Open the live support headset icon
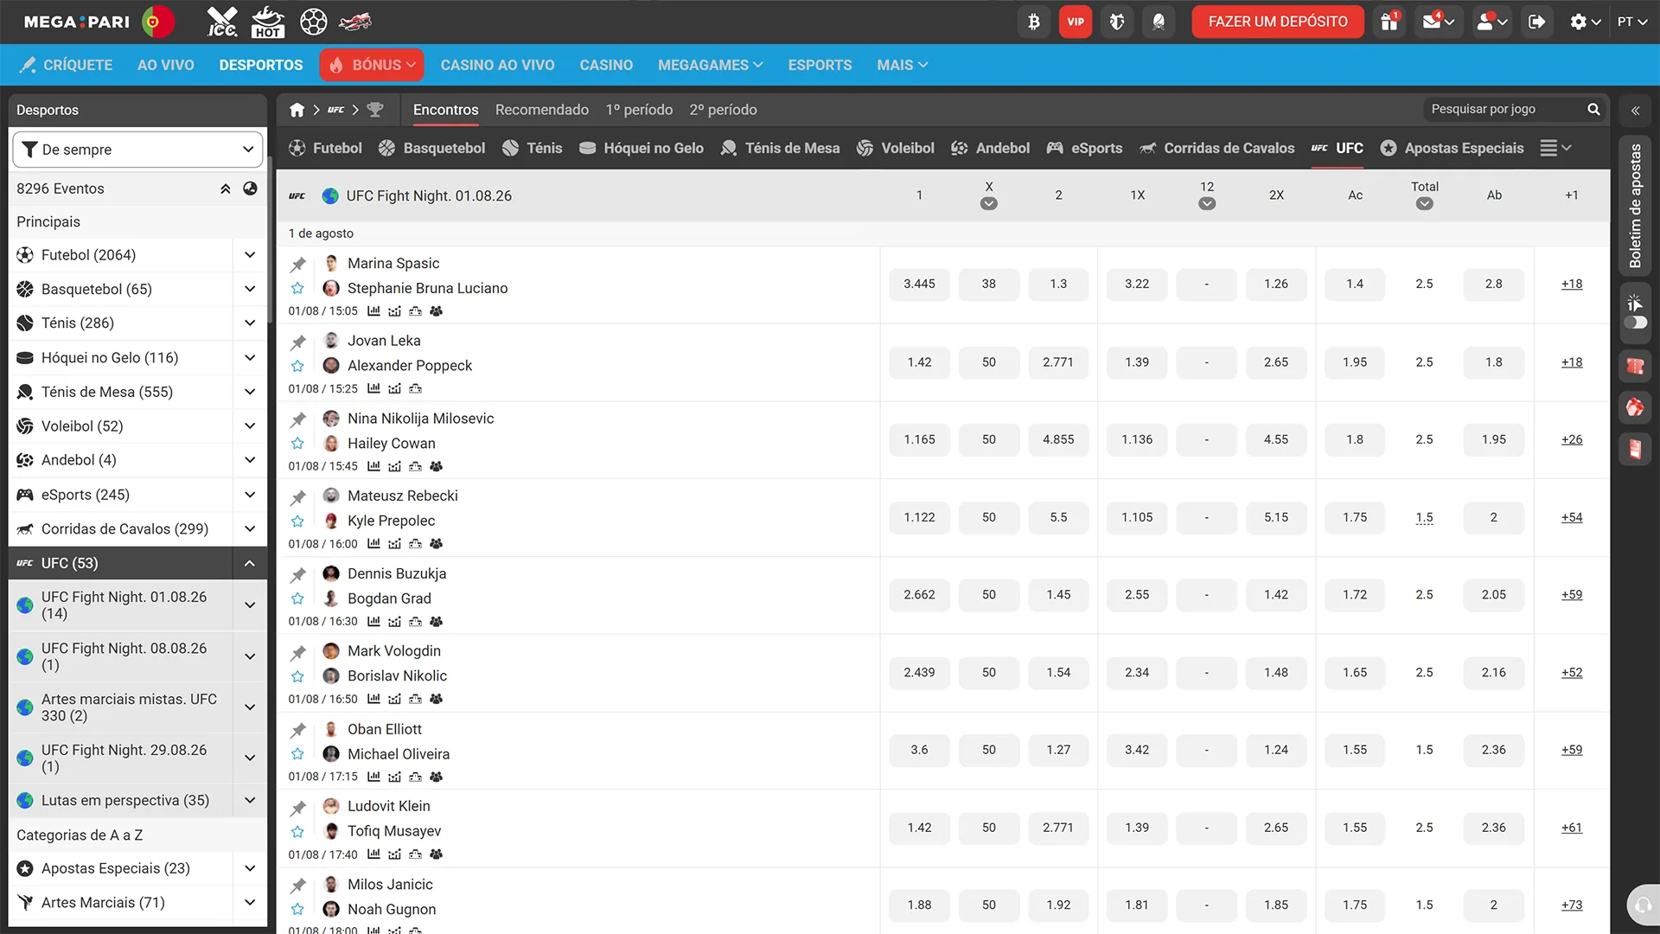The width and height of the screenshot is (1660, 934). coord(1643,905)
